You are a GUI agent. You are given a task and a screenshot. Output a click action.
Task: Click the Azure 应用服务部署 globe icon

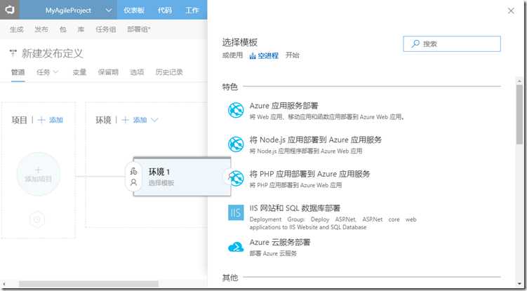(236, 110)
